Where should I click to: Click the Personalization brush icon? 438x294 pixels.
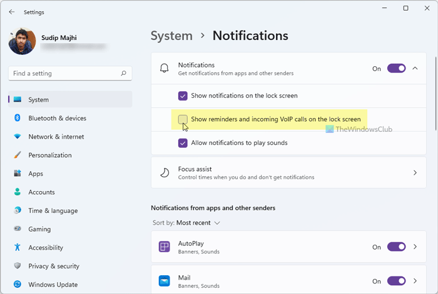click(18, 155)
